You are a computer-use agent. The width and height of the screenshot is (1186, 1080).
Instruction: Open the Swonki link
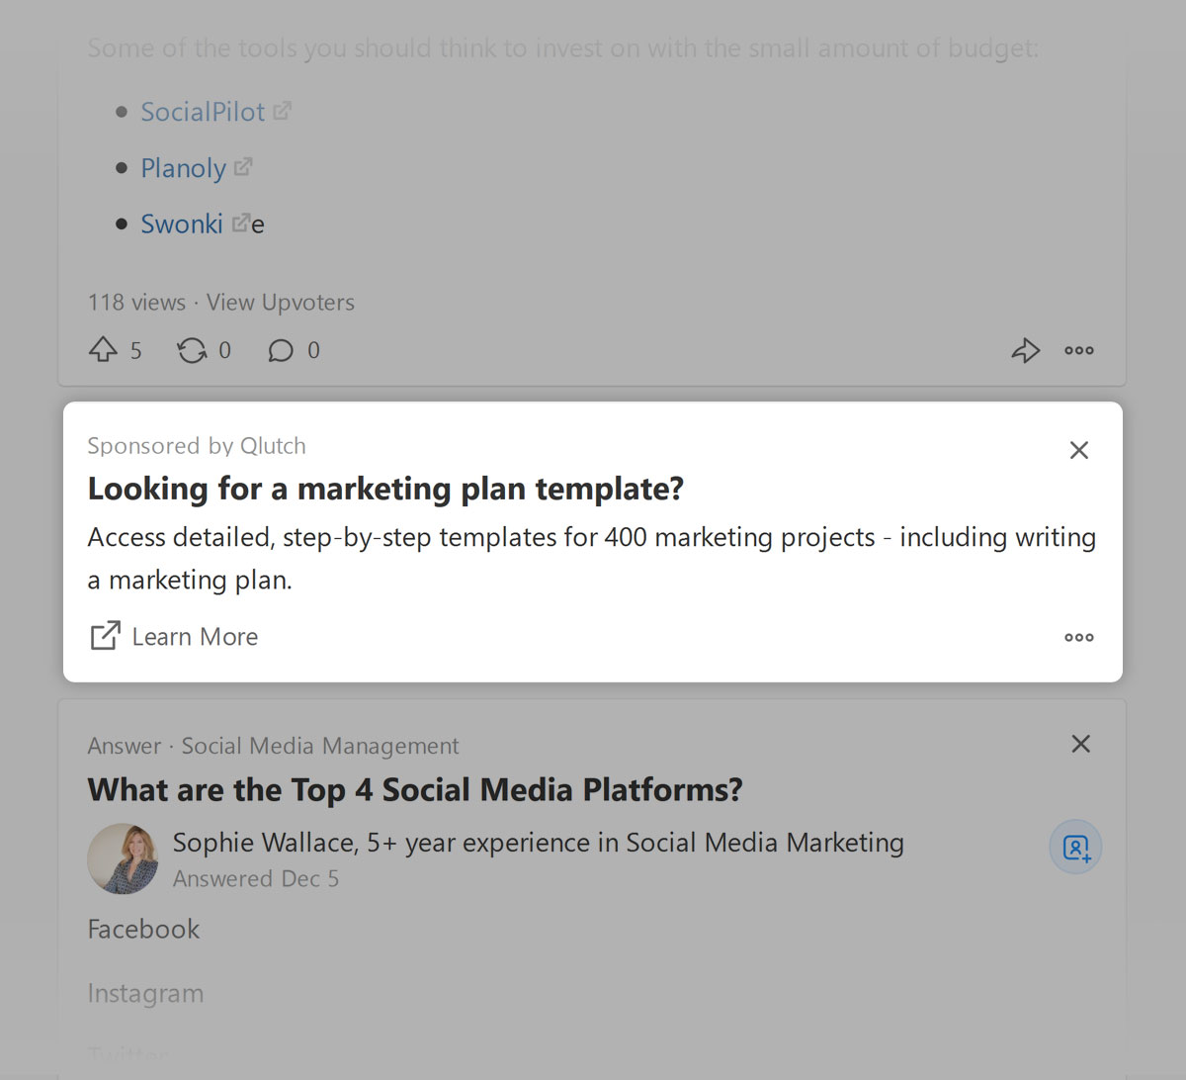(182, 224)
